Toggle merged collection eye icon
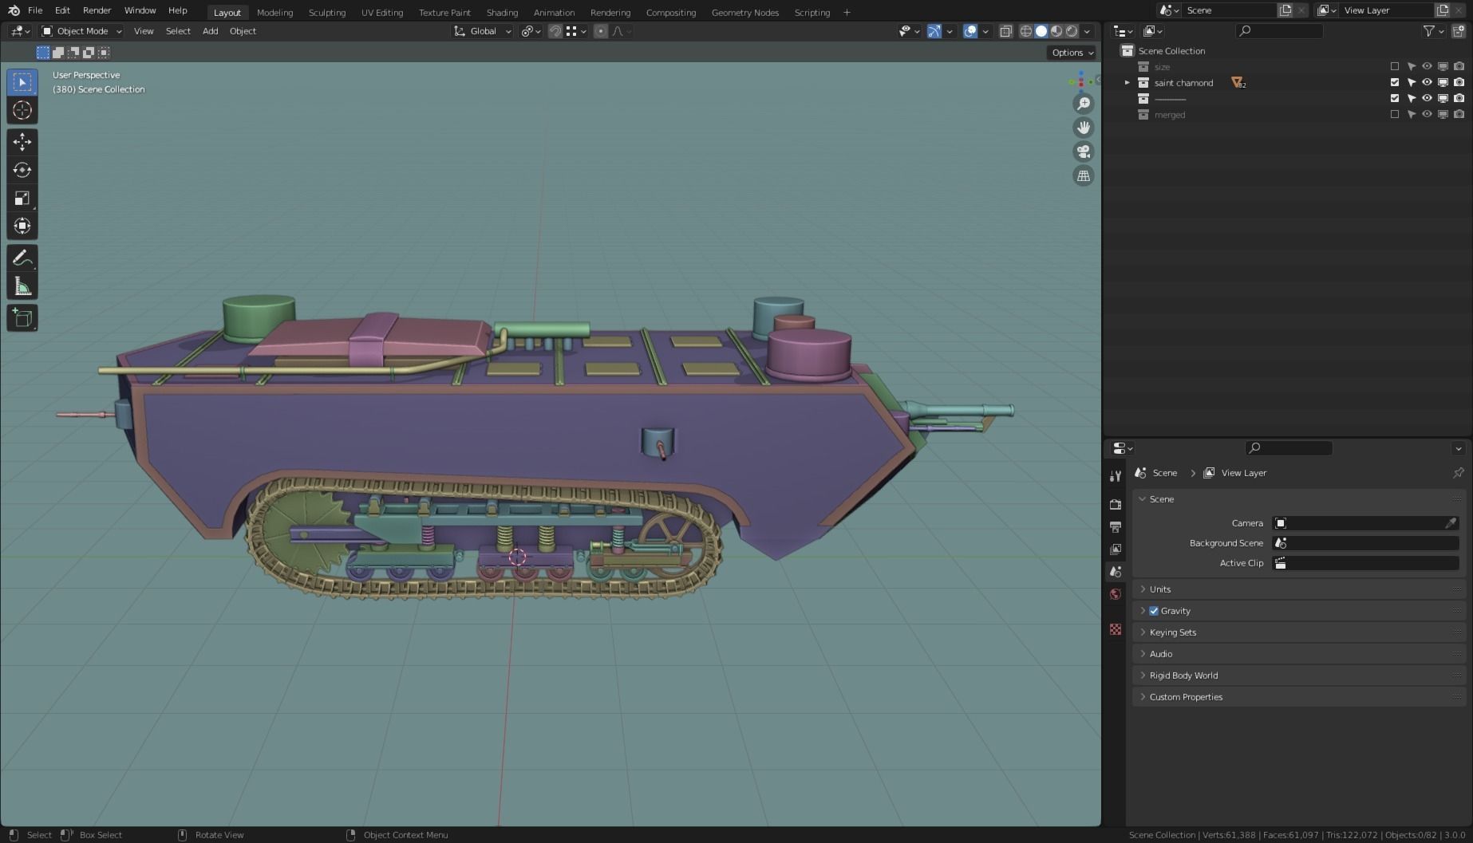Screen dimensions: 1473x843 (1427, 115)
